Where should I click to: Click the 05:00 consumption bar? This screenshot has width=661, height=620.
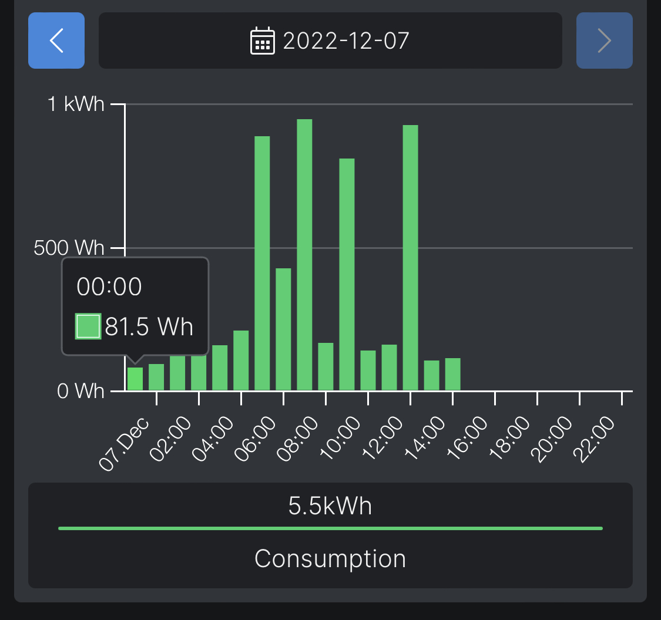(x=241, y=360)
